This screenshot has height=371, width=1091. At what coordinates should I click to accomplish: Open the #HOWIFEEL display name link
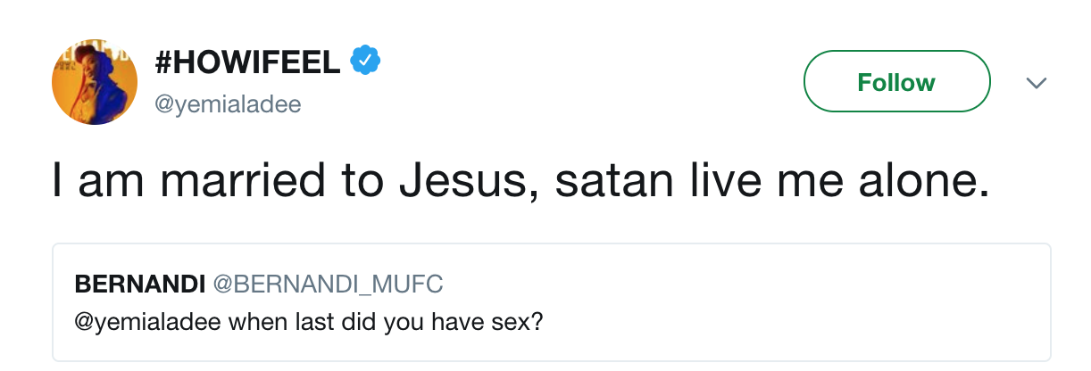[247, 62]
